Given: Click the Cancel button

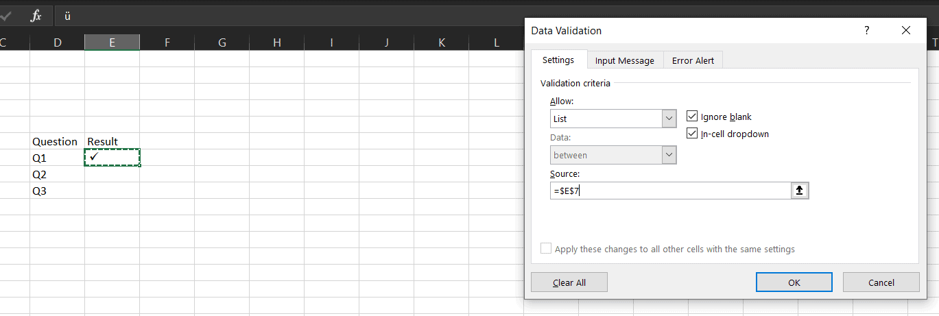Looking at the screenshot, I should coord(881,282).
